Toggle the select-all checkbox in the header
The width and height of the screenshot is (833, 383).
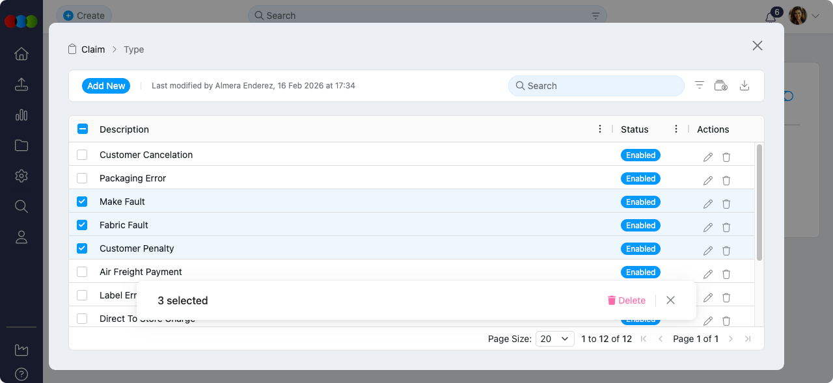pyautogui.click(x=82, y=128)
